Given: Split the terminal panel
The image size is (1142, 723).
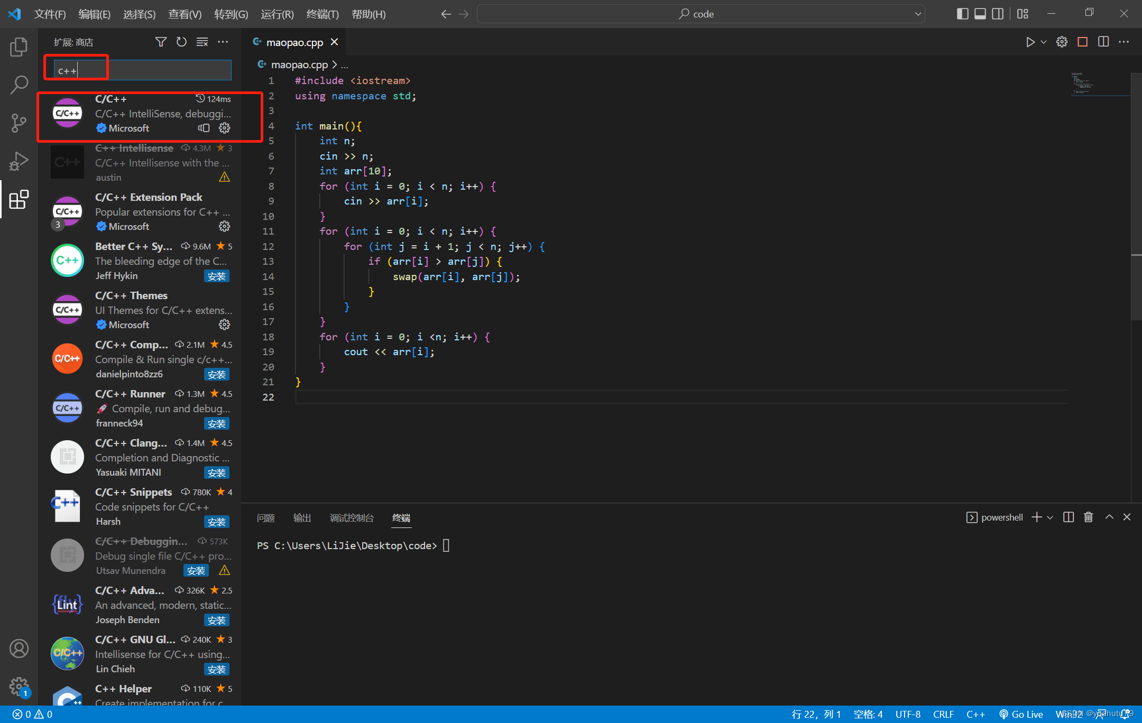Looking at the screenshot, I should point(1069,517).
